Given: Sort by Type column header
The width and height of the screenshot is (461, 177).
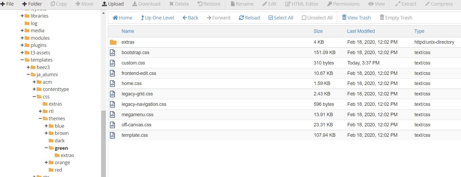Looking at the screenshot, I should 419,31.
